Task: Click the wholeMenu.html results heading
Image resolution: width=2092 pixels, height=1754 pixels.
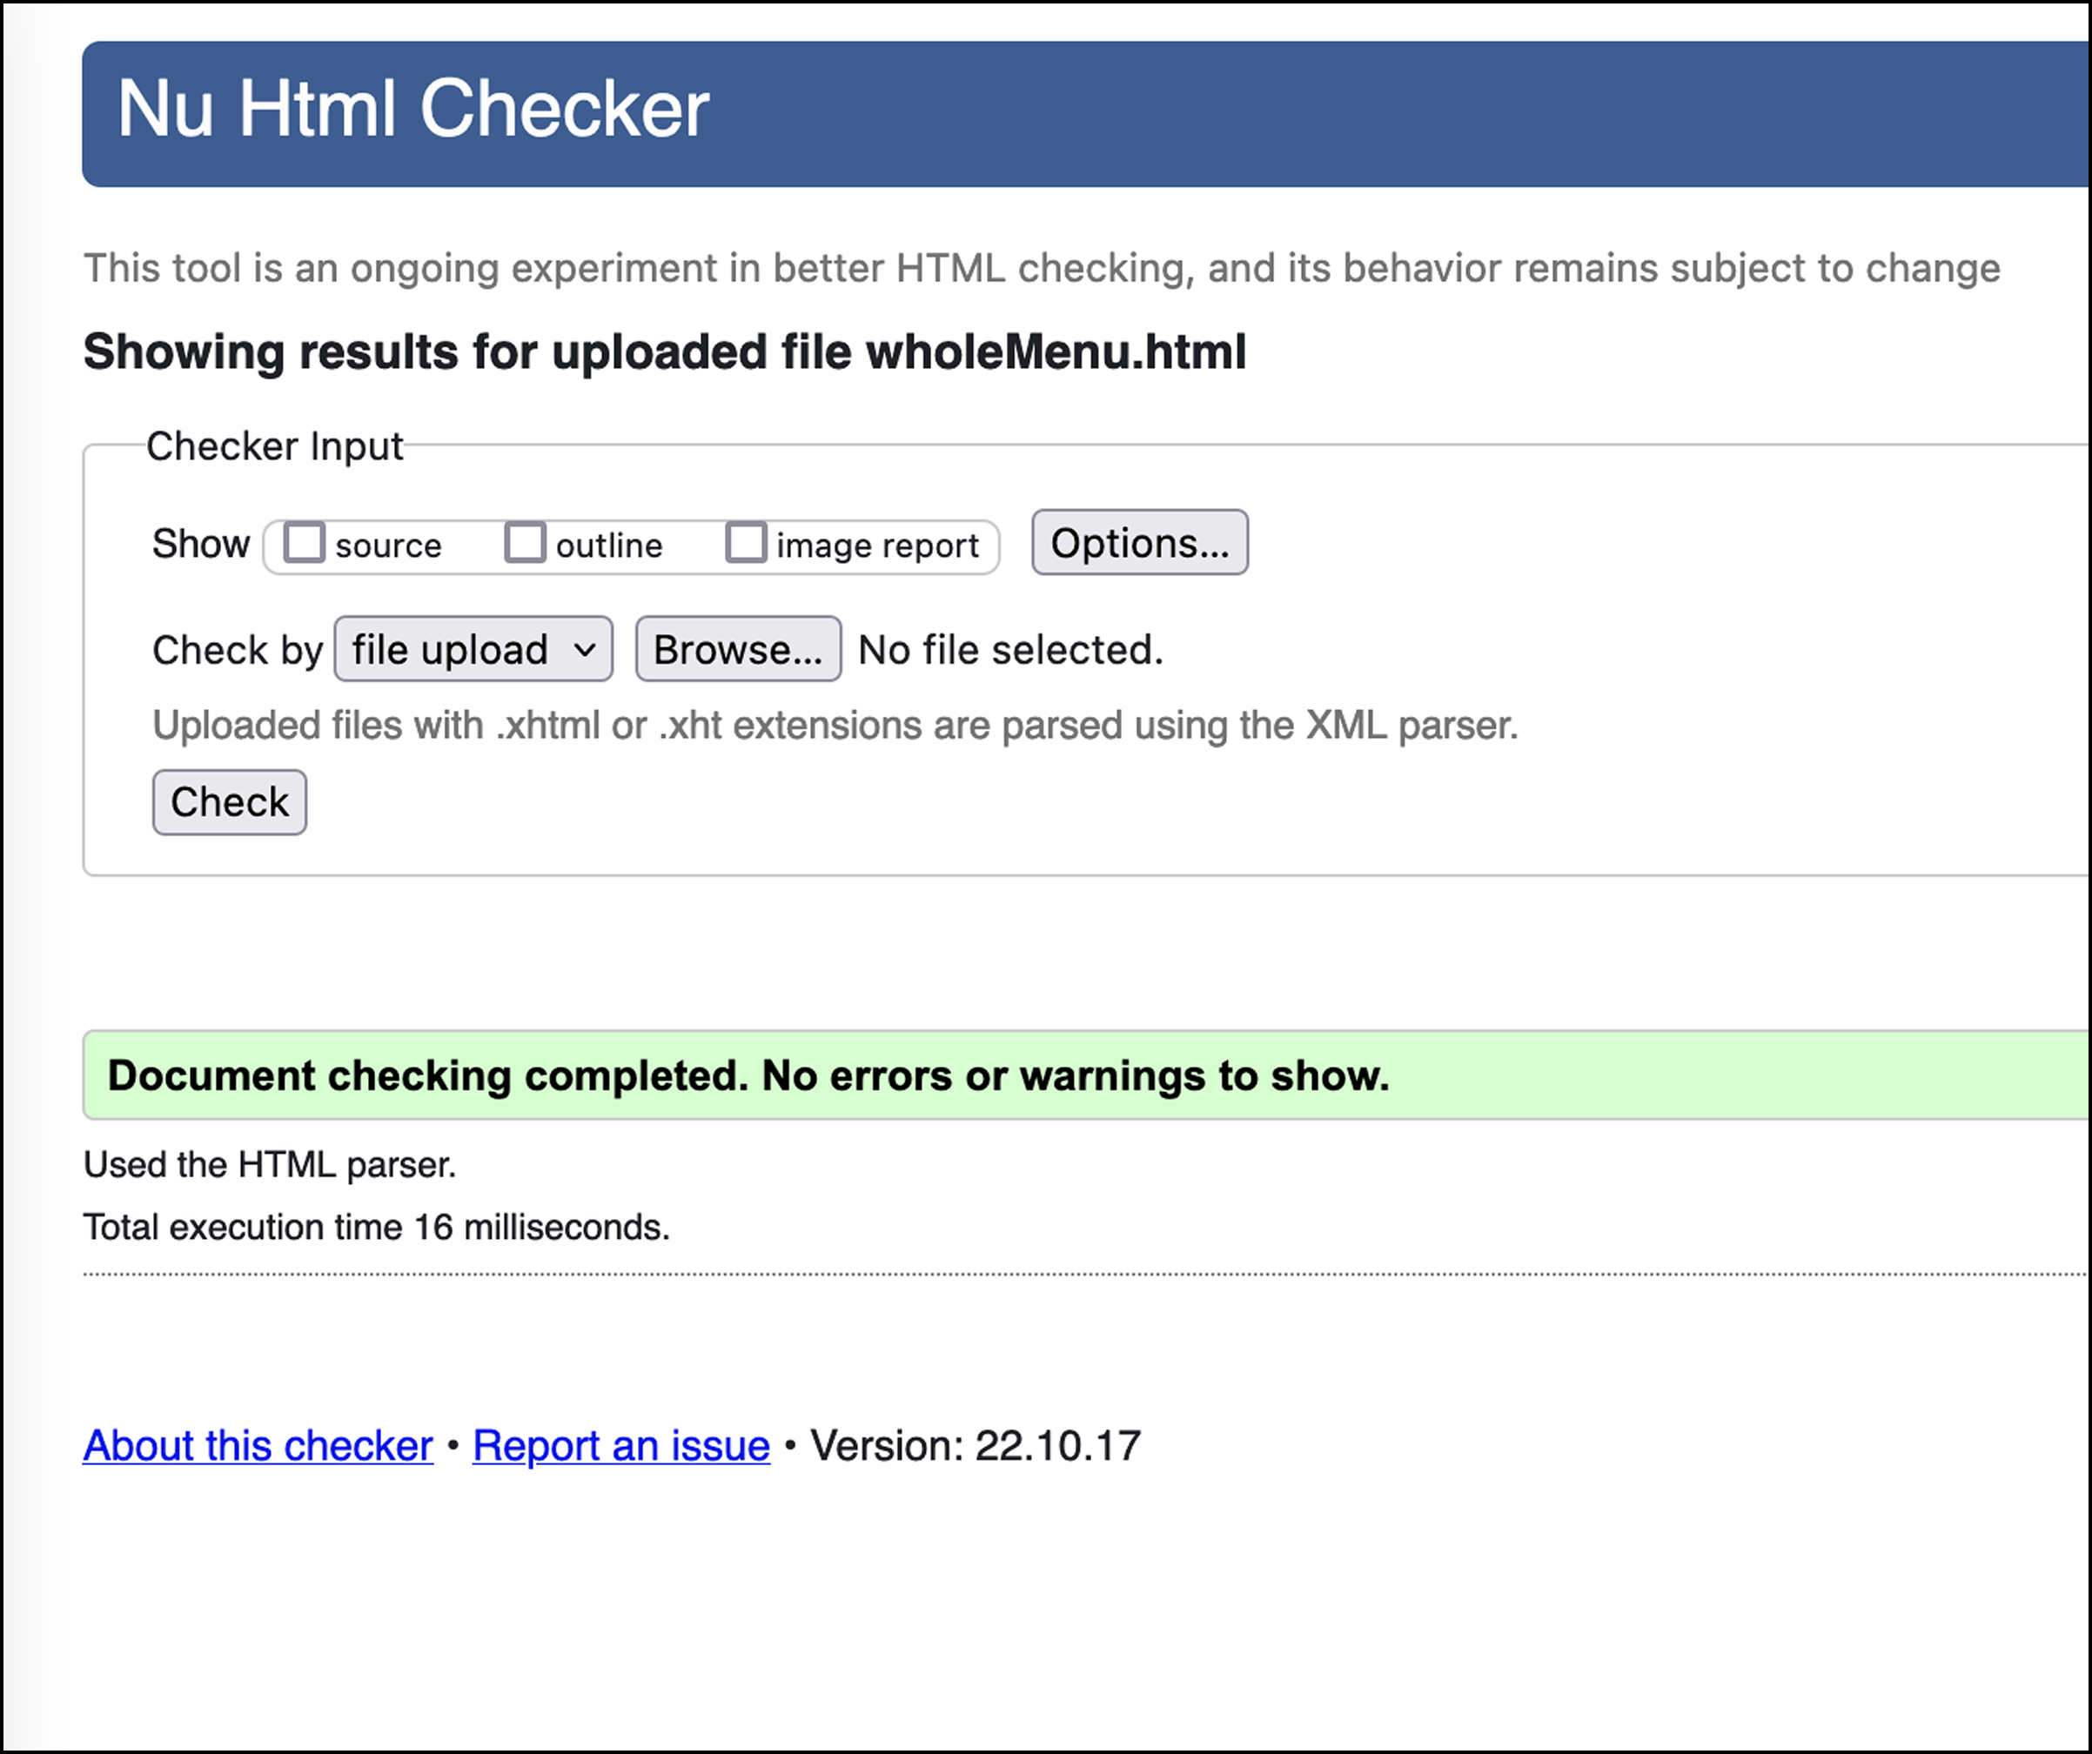Action: 665,351
